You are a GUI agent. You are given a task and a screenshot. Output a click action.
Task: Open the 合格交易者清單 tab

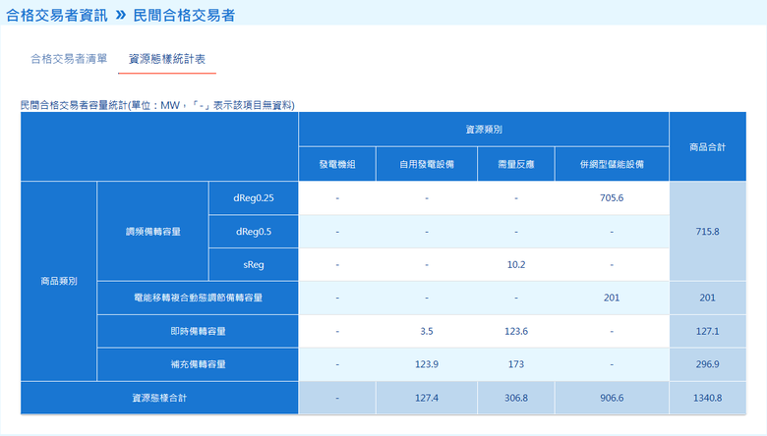point(69,59)
